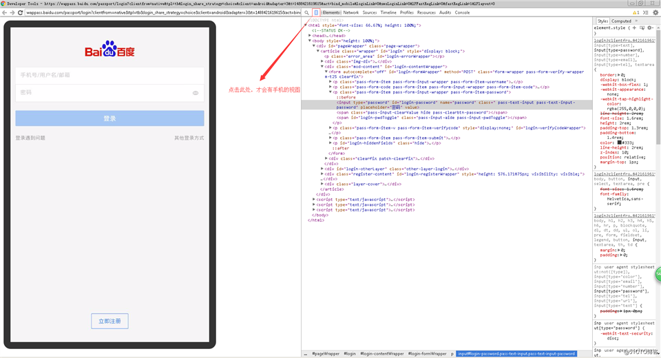The height and width of the screenshot is (358, 661).
Task: Expand the pass-form-item-code node
Action: [x=330, y=87]
